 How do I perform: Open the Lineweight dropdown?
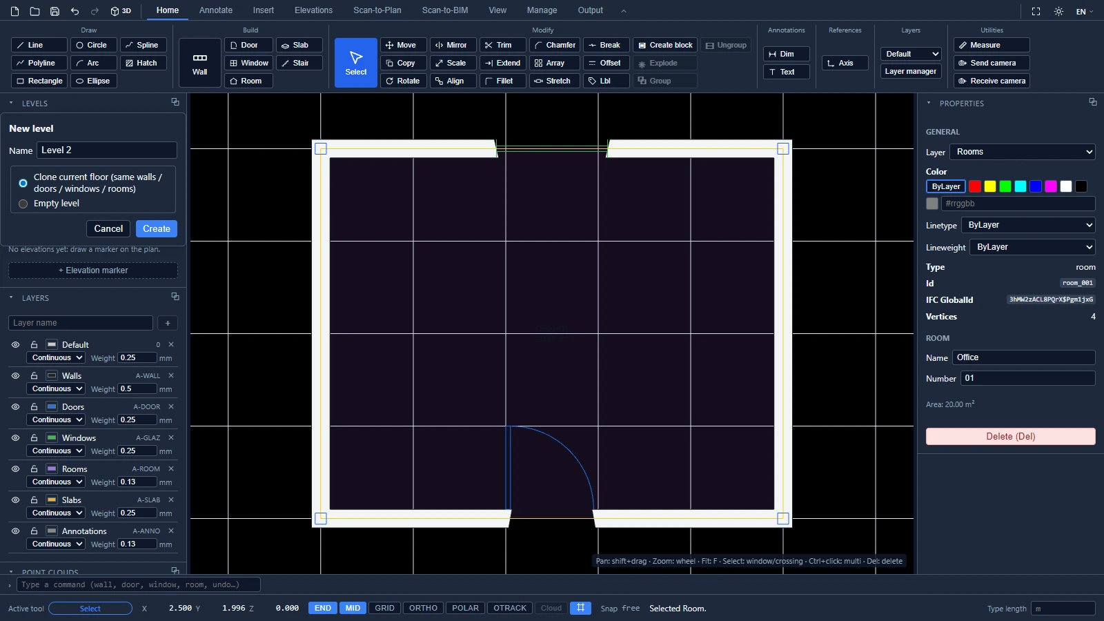[x=1032, y=247]
